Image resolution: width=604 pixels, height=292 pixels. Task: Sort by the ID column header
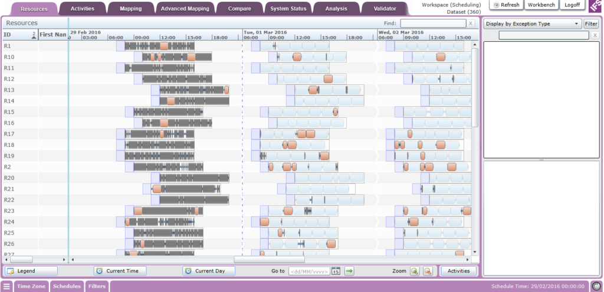(x=18, y=35)
